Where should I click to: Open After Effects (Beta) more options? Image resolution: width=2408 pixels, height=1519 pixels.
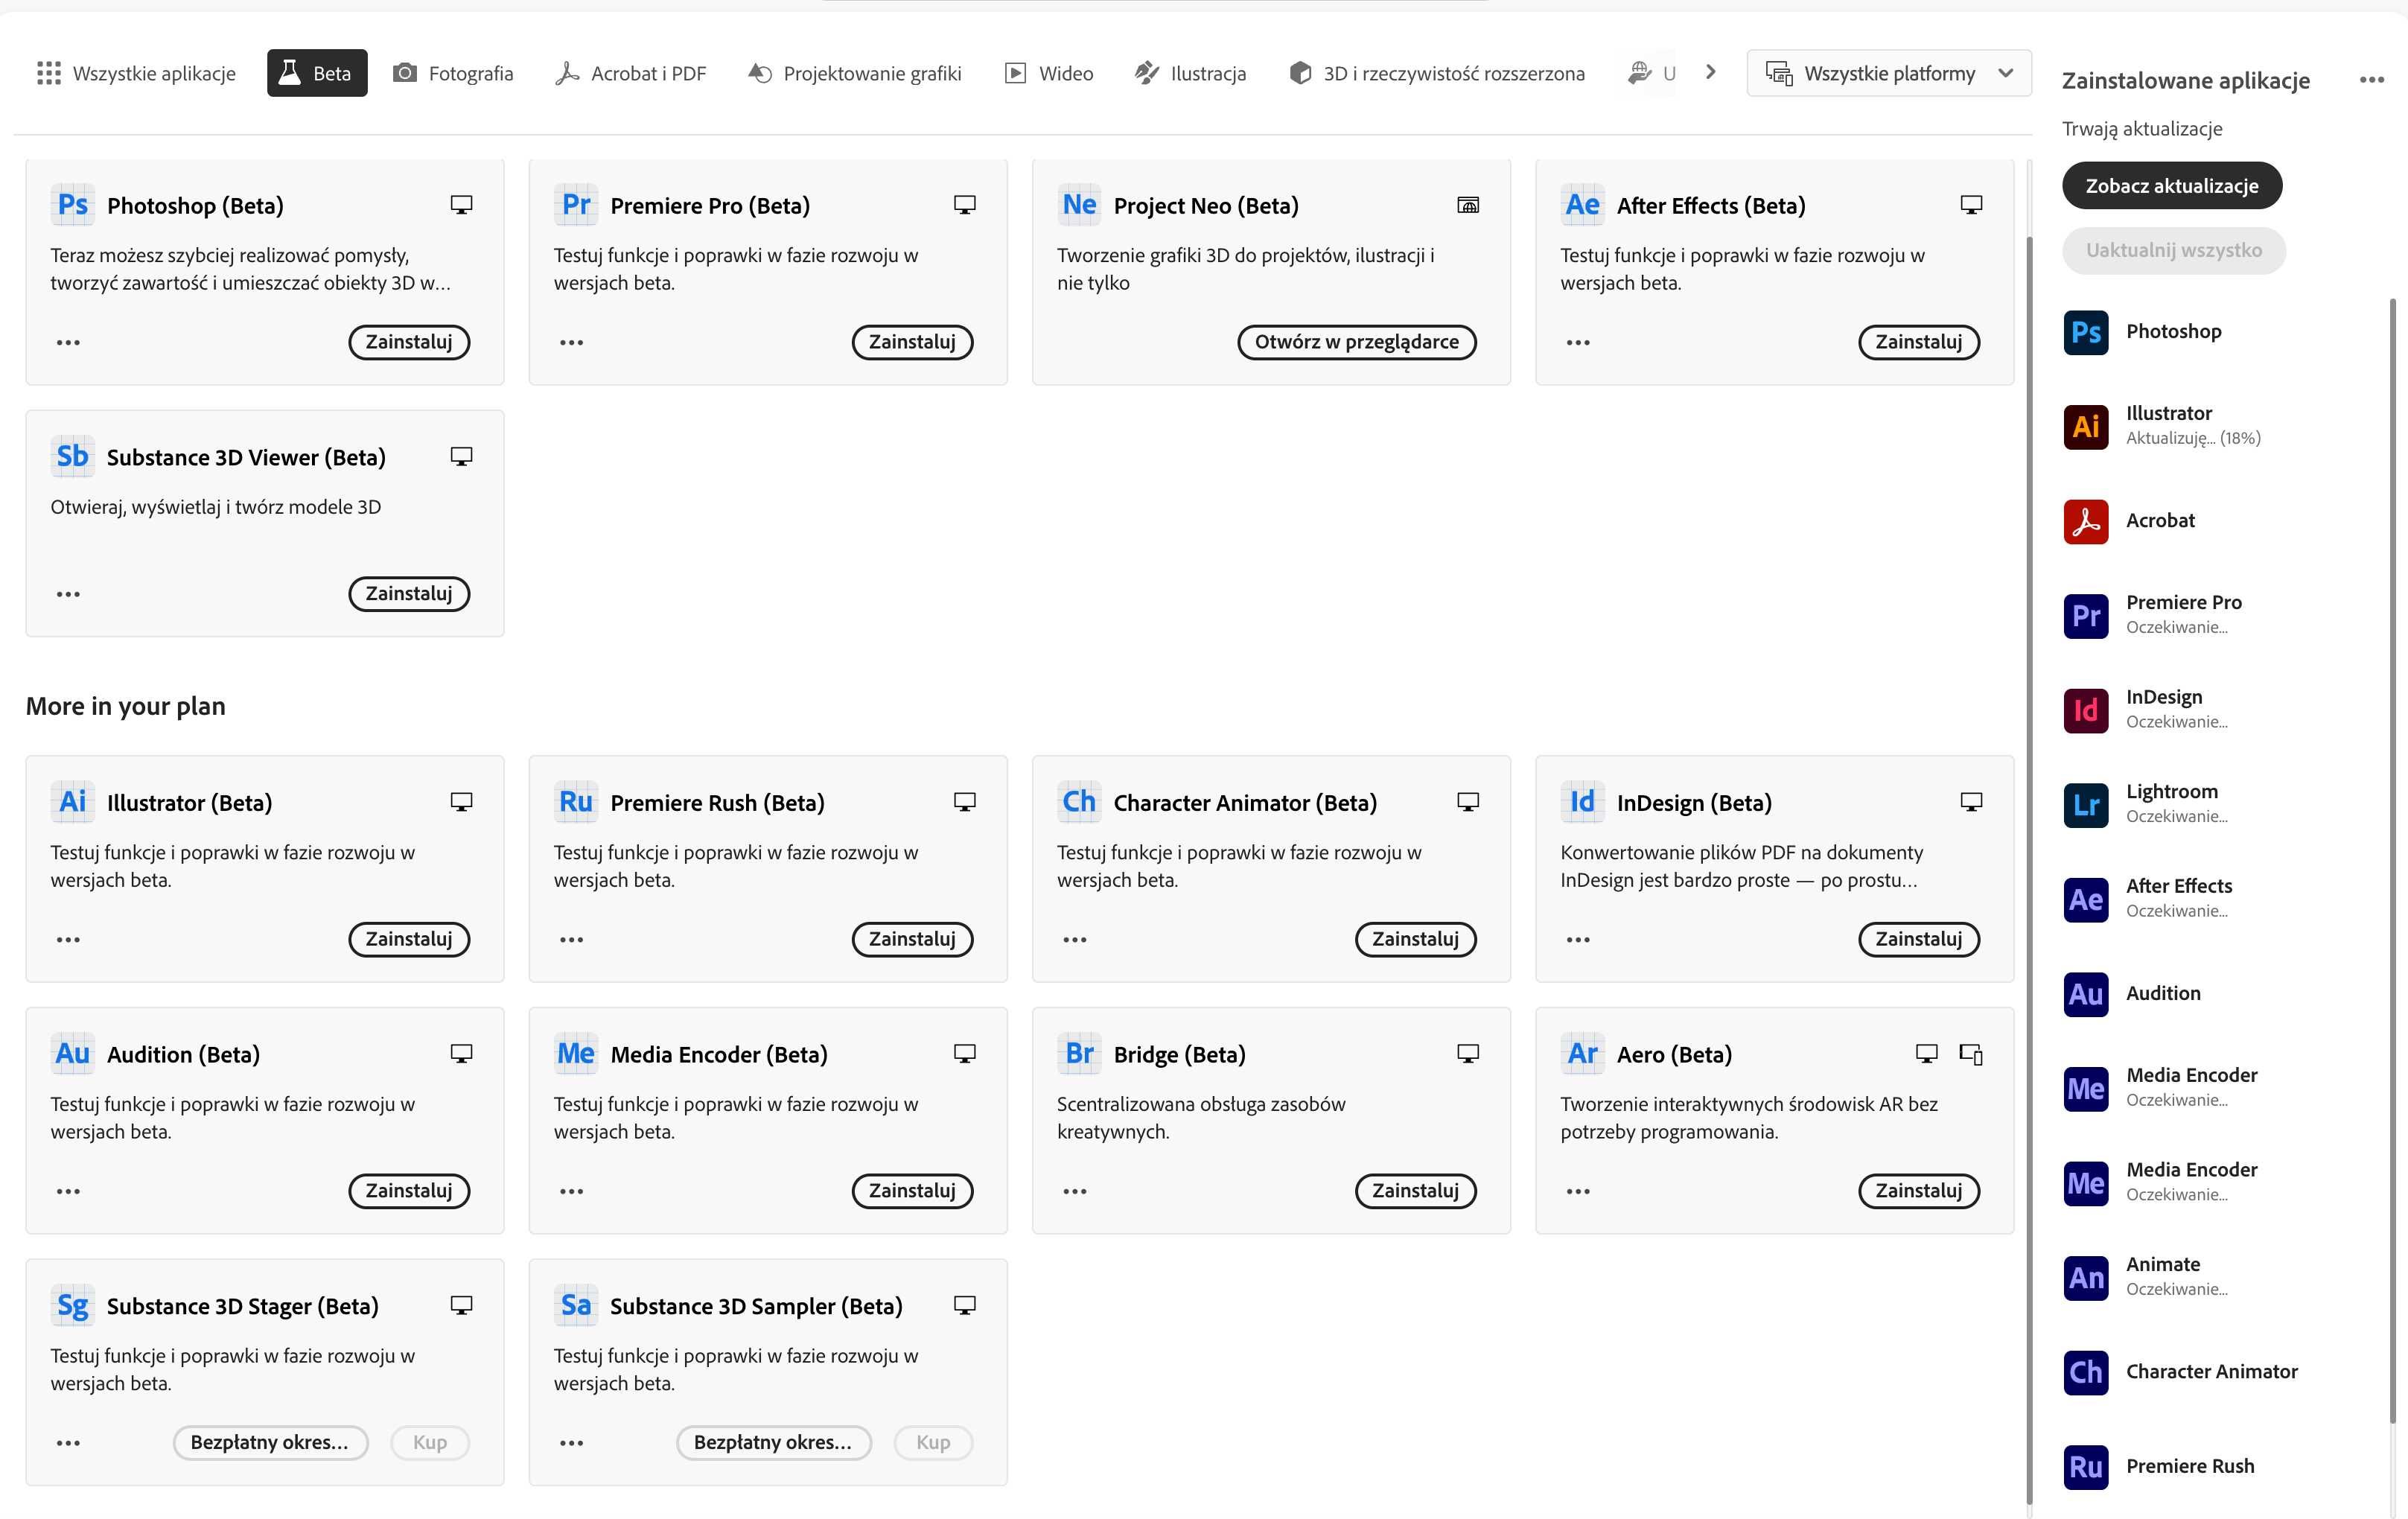click(x=1578, y=342)
